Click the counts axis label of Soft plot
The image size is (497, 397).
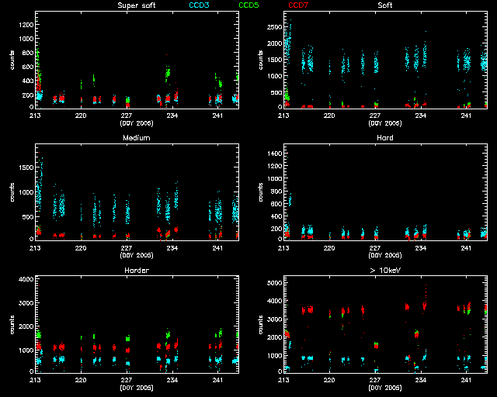[261, 62]
